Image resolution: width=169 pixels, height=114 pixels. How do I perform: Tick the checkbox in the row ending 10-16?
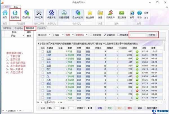click(43, 52)
